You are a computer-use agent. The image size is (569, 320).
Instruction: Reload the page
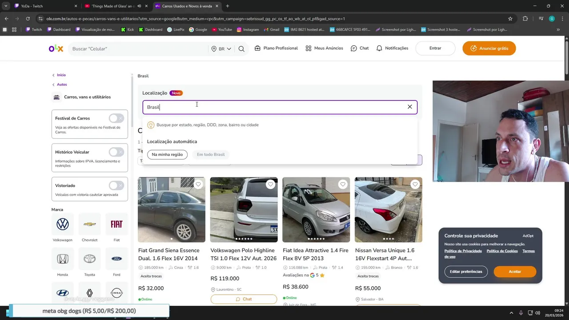tap(28, 19)
